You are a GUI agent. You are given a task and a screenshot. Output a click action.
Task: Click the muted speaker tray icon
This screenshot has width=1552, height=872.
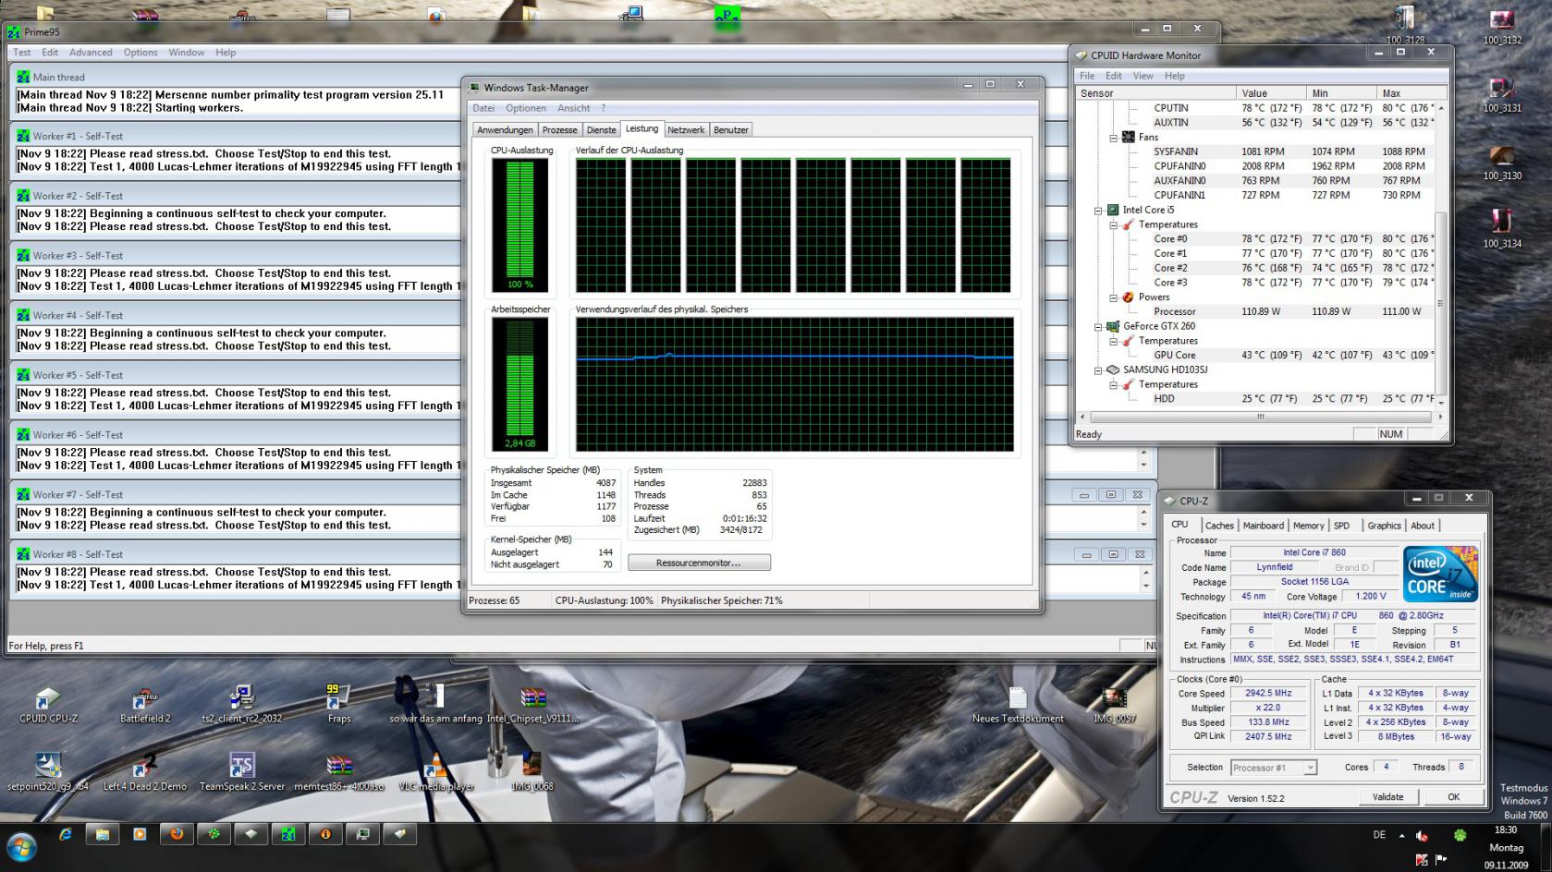click(1422, 836)
